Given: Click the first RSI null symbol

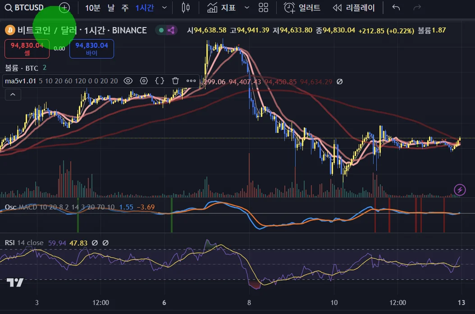Looking at the screenshot, I should 95,243.
